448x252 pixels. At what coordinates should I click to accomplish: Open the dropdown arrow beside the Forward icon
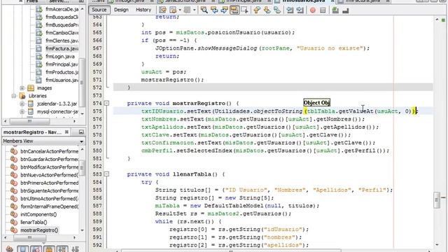195,10
